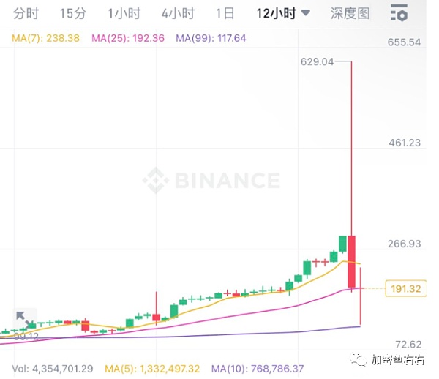Switch to the 1日 interval tab
Image resolution: width=439 pixels, height=379 pixels.
(x=225, y=13)
